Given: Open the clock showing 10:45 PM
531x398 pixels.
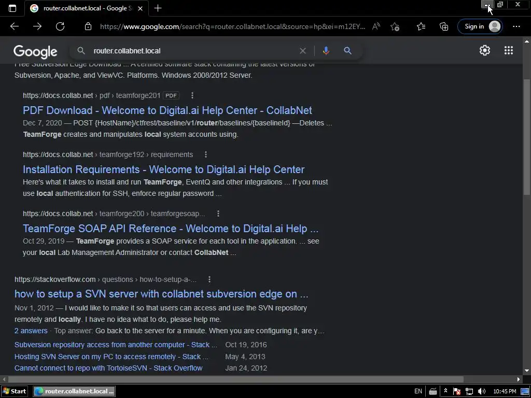Looking at the screenshot, I should click(x=505, y=392).
